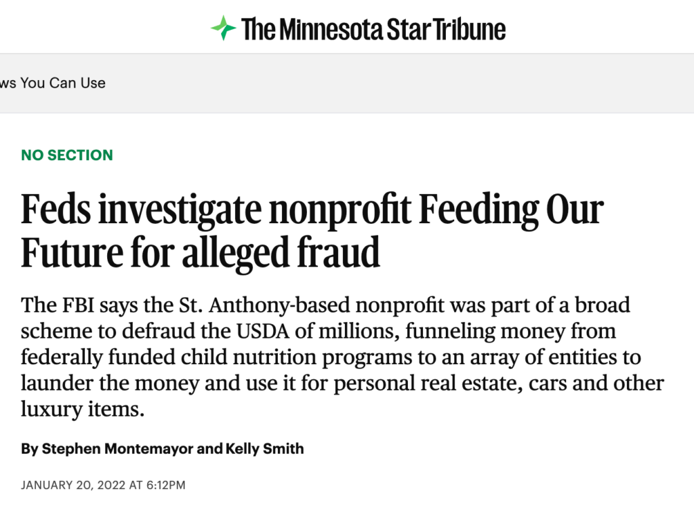Click 'Future for alleged fraud' headline line
This screenshot has width=694, height=512.
(x=201, y=252)
